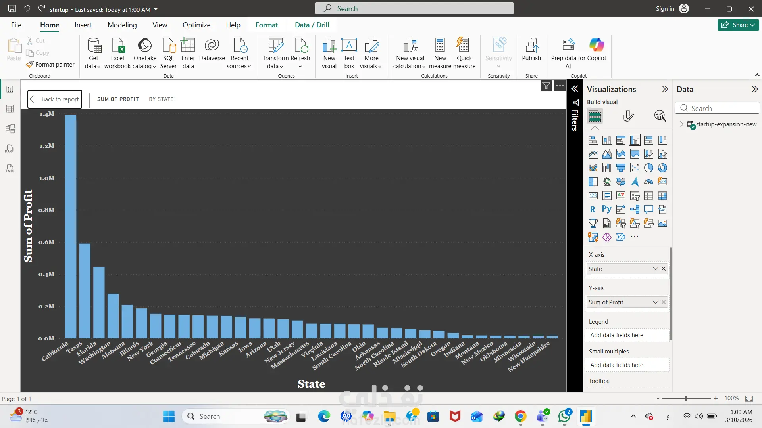The image size is (762, 428).
Task: Switch to Table view in sidebar
Action: coord(10,109)
